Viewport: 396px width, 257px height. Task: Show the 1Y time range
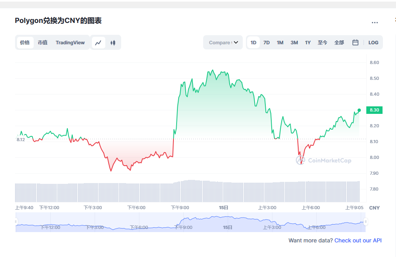pyautogui.click(x=308, y=43)
